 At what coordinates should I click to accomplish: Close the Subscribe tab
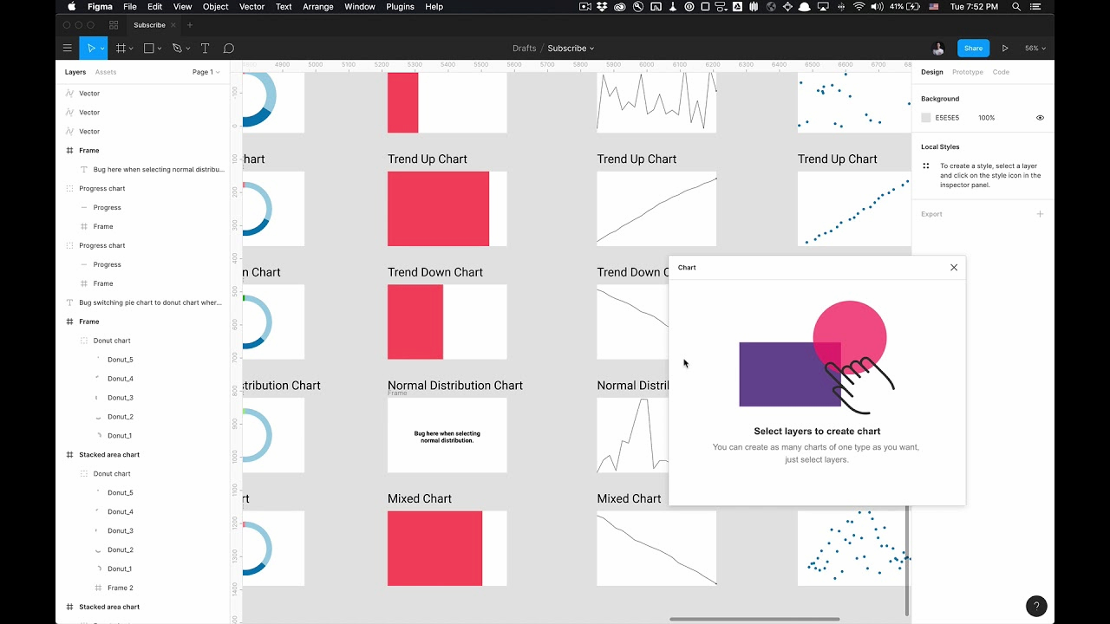coord(173,25)
